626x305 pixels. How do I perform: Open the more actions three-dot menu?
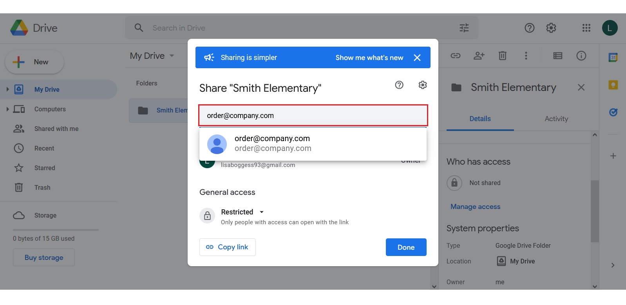526,56
